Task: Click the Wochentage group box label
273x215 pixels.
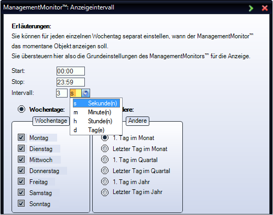Action: click(x=51, y=121)
